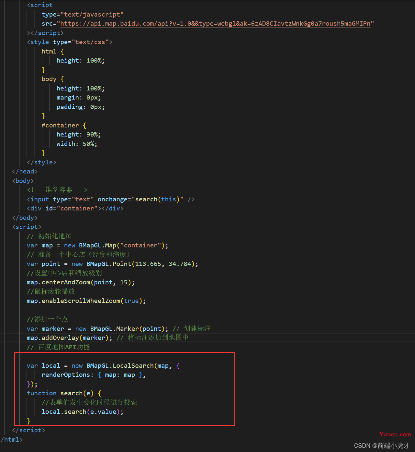This screenshot has width=415, height=452.
Task: Click the map.enableScrollWheelZoom(true) line
Action: tap(86, 301)
